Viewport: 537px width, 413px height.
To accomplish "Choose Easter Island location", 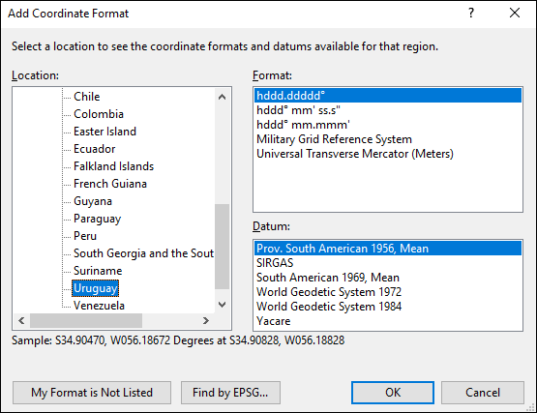I will coord(104,132).
